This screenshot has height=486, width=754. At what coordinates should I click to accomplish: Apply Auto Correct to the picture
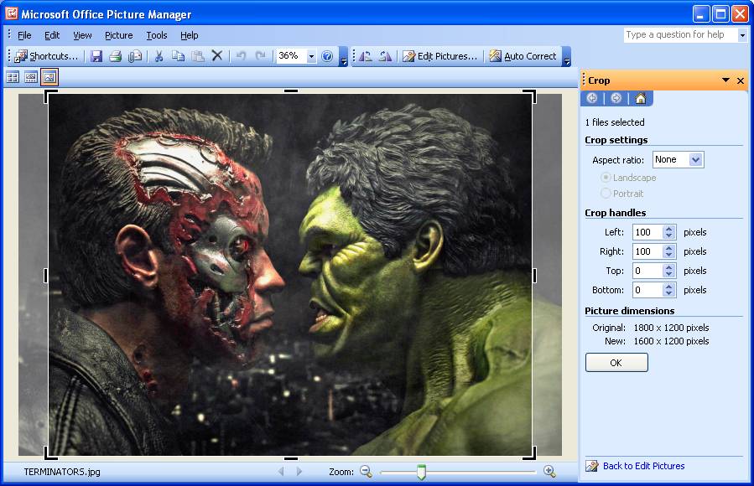pos(523,56)
